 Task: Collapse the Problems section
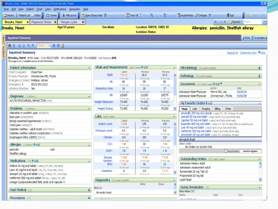[x=89, y=109]
